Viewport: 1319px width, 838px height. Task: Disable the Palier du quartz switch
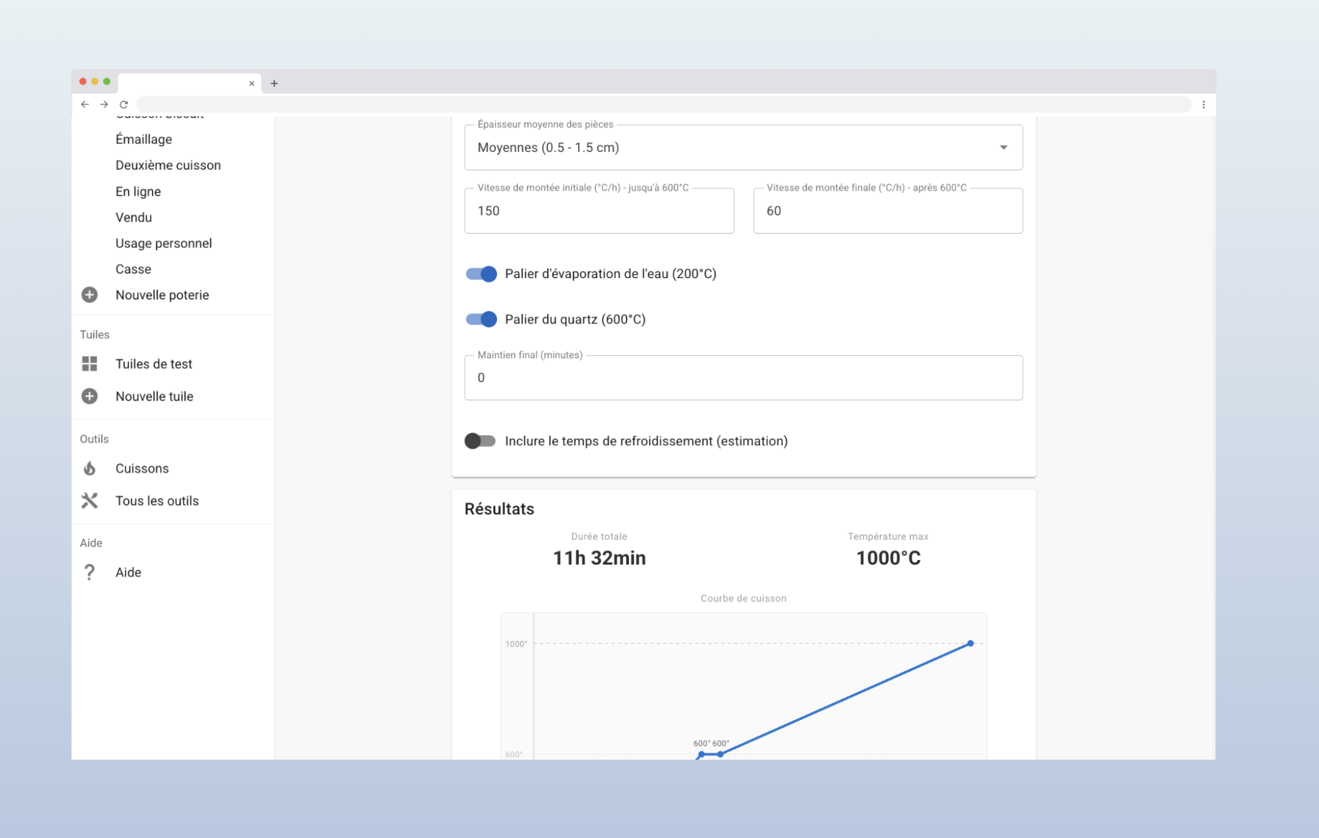click(481, 319)
